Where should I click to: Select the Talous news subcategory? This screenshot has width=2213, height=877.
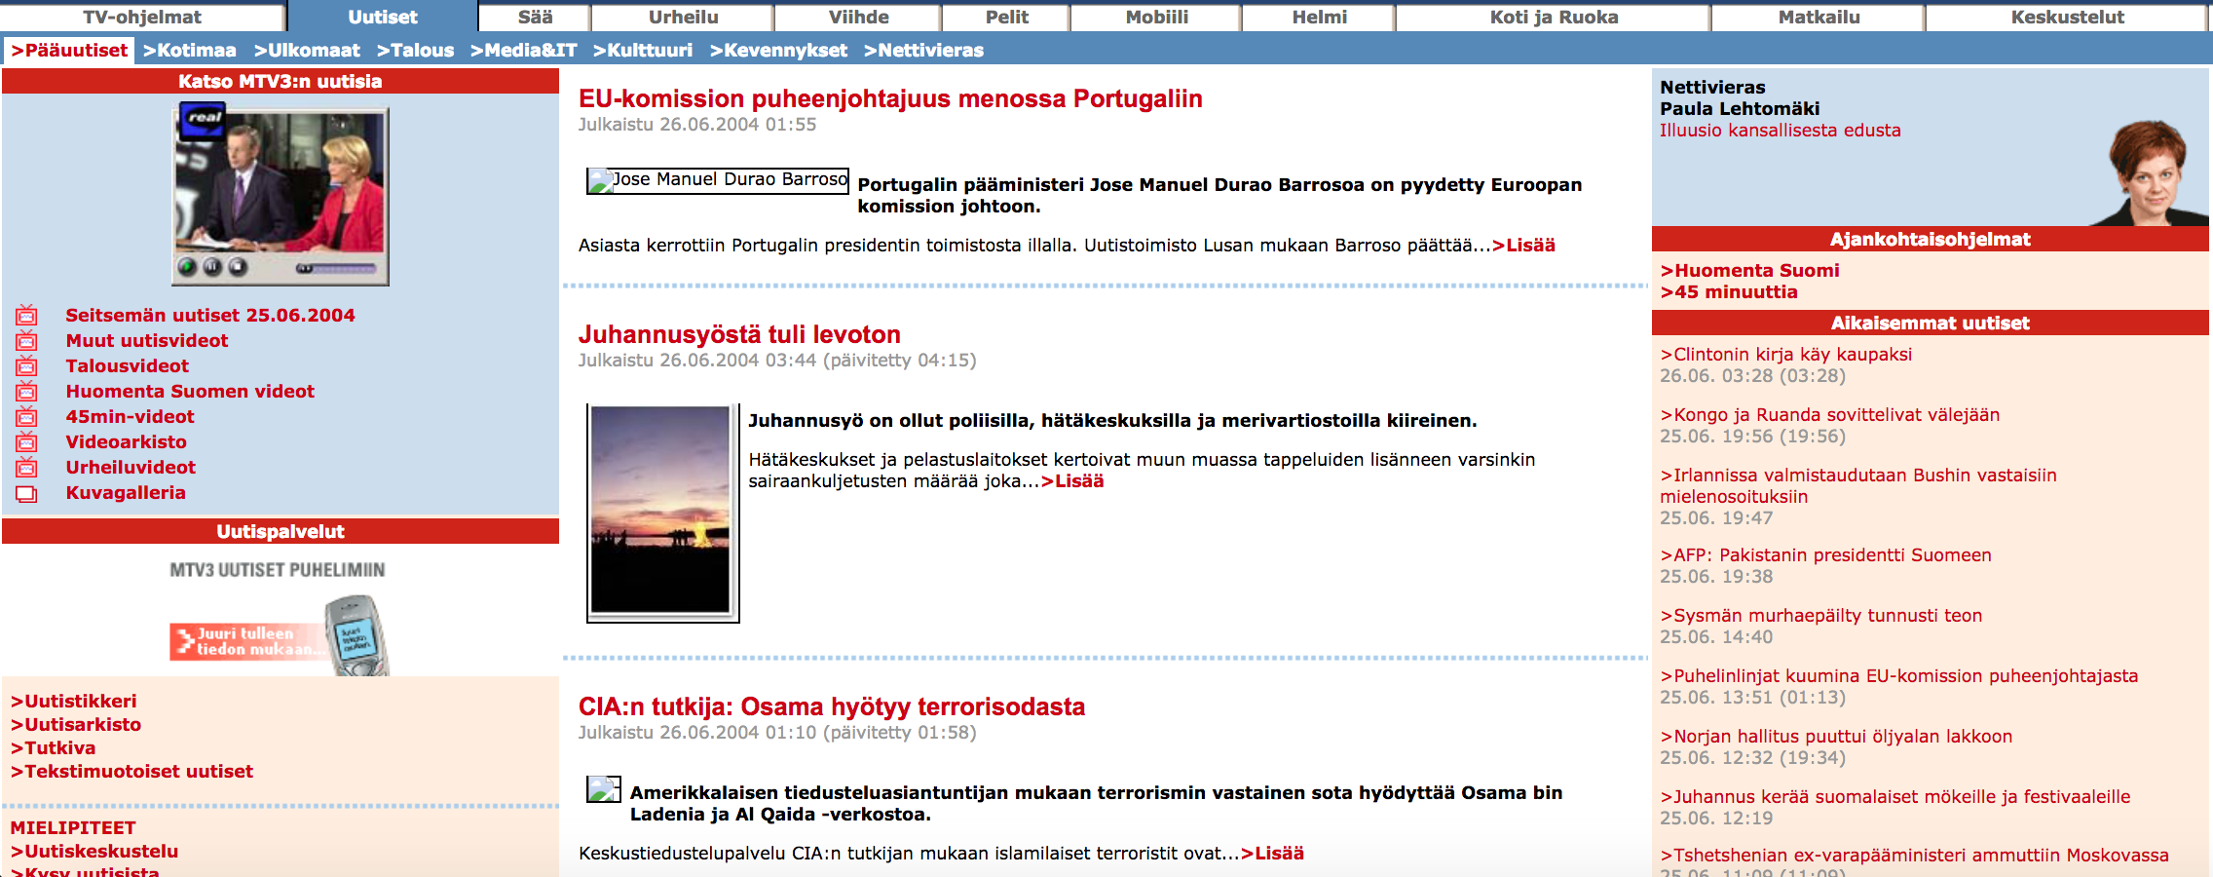415,50
